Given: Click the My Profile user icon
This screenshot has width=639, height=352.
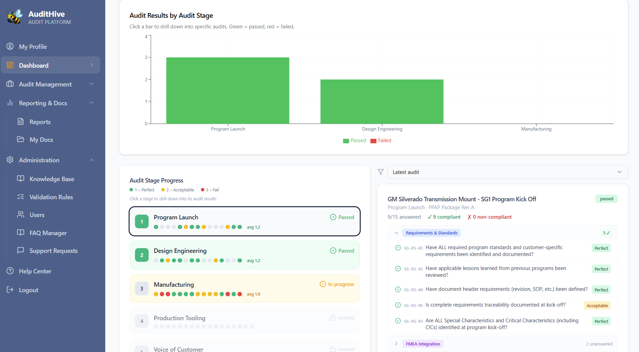Looking at the screenshot, I should 10,46.
